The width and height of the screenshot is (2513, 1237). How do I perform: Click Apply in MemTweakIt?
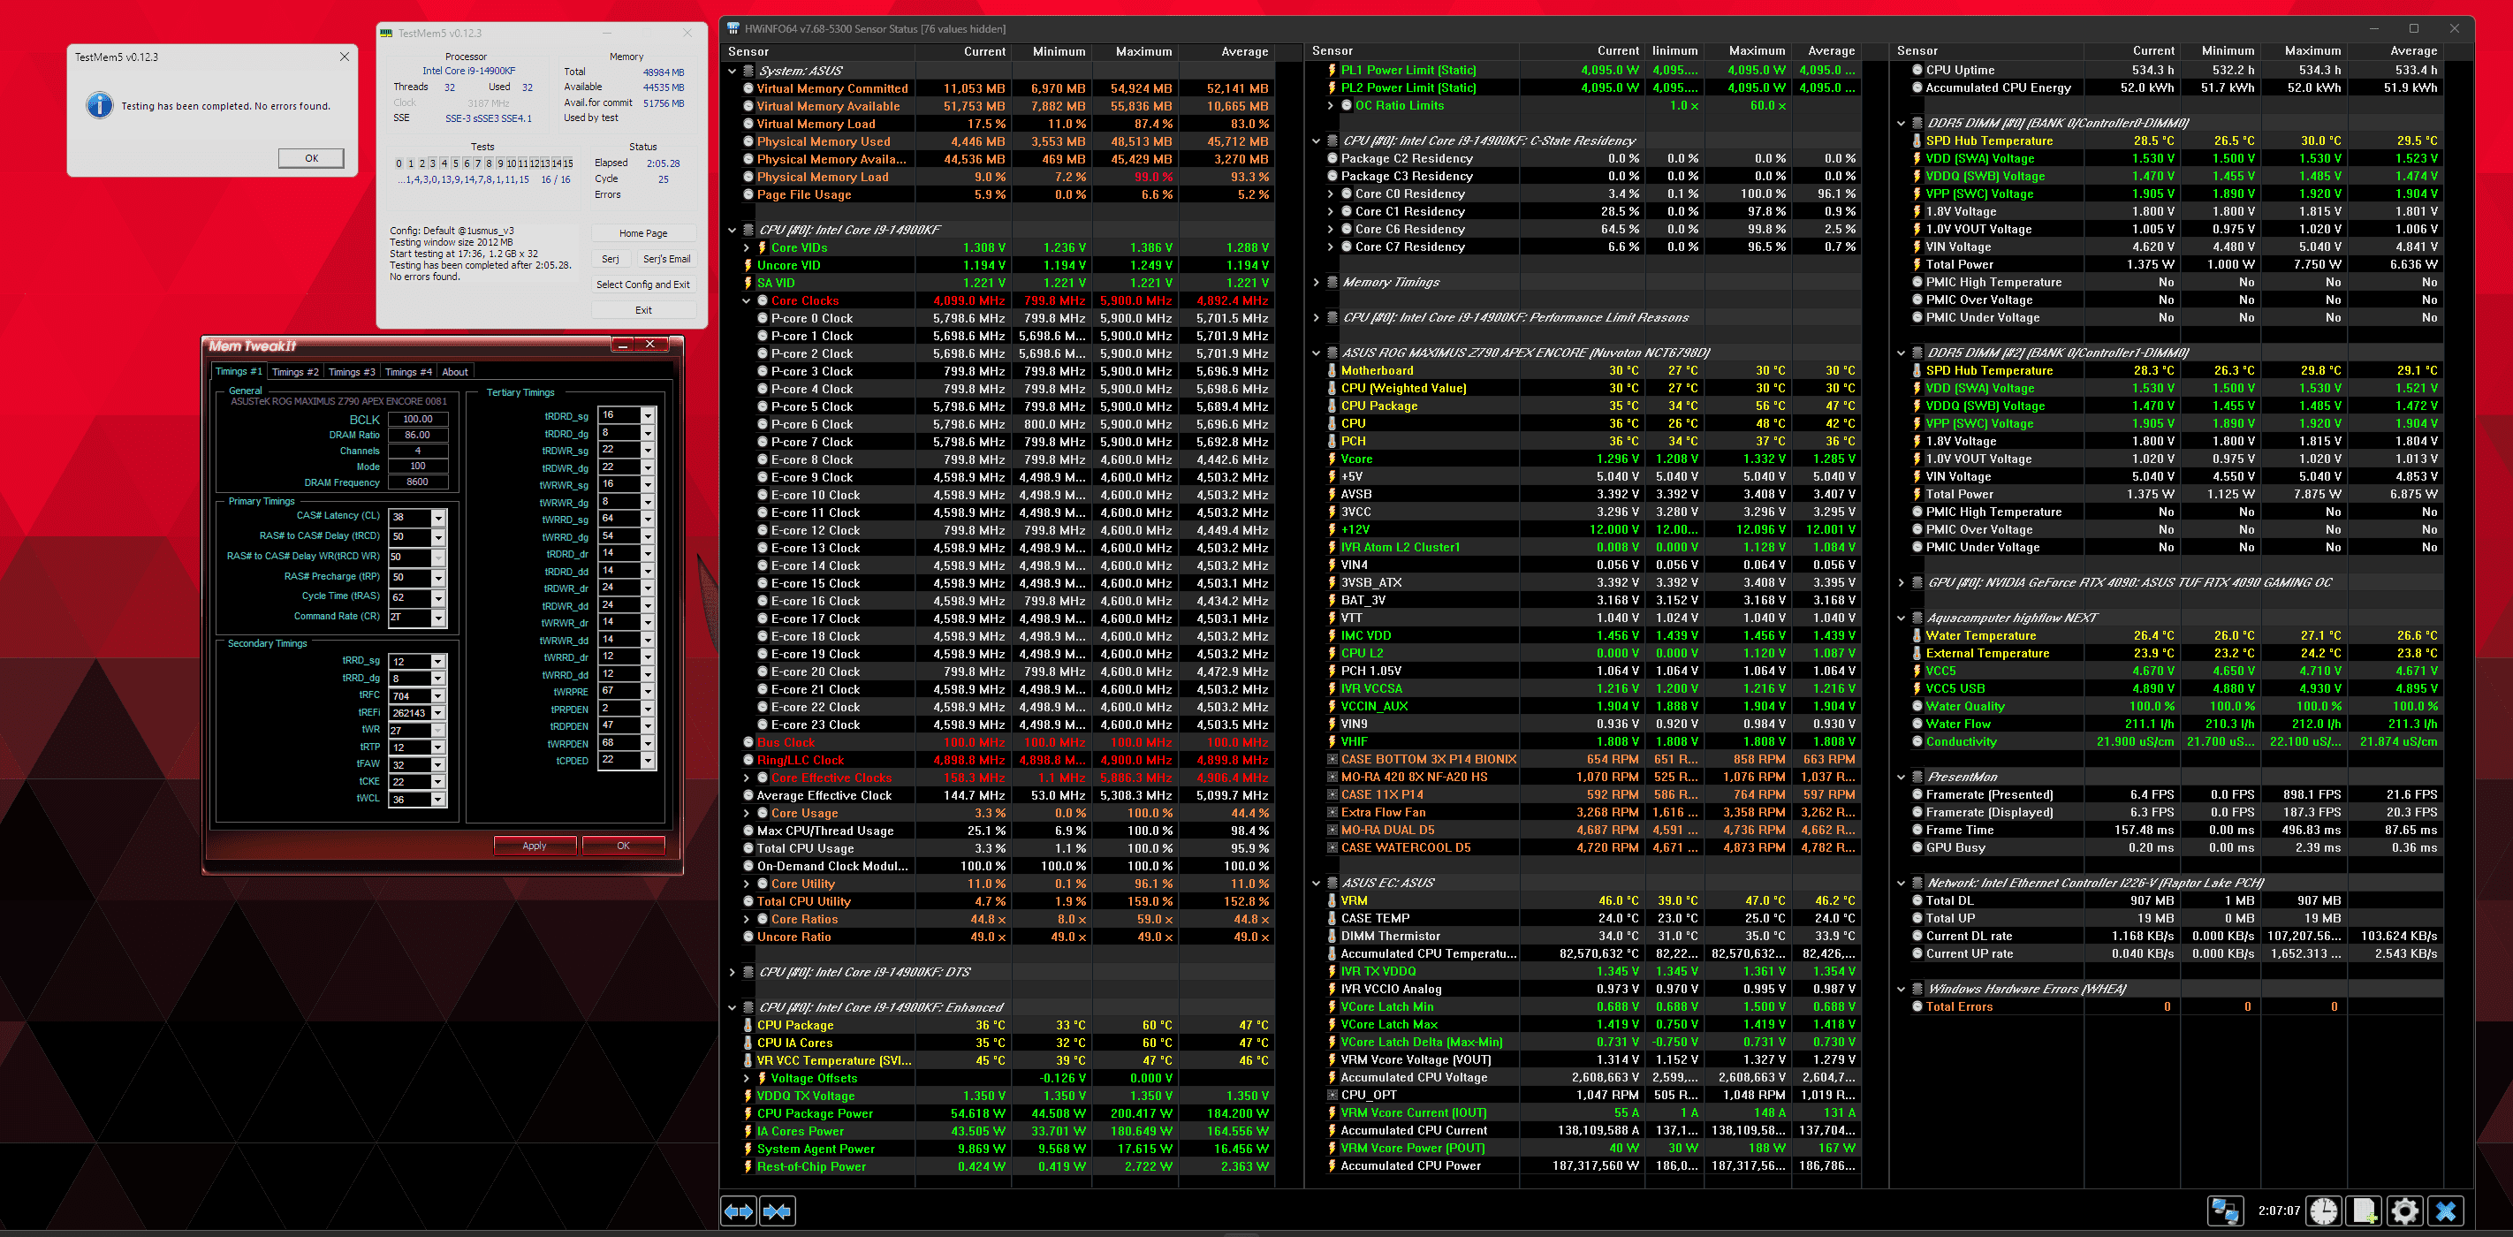coord(535,846)
